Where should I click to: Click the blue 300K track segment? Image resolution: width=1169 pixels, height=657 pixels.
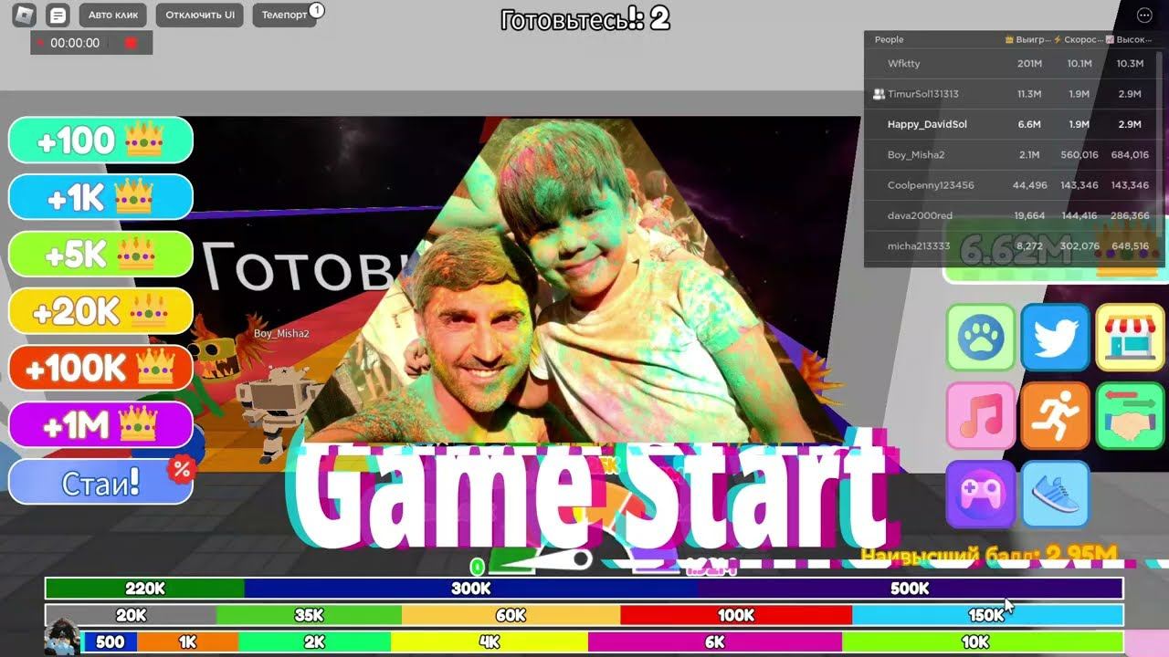471,589
